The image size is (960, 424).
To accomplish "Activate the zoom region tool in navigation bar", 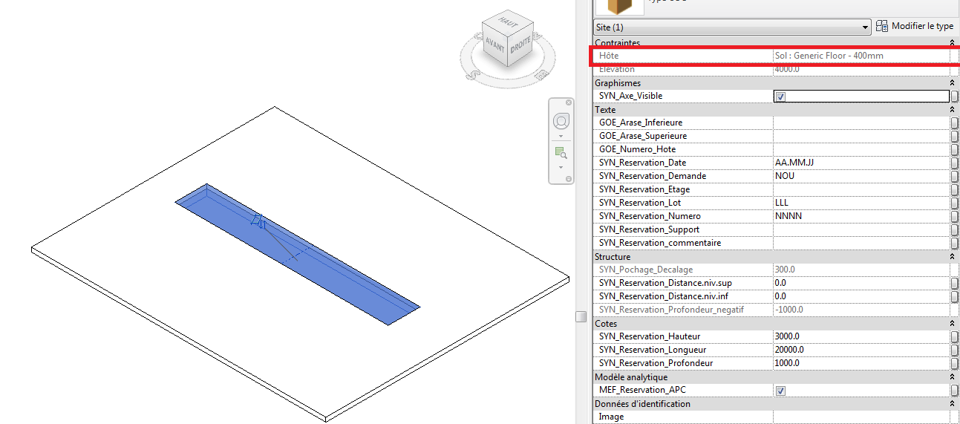I will (x=561, y=152).
